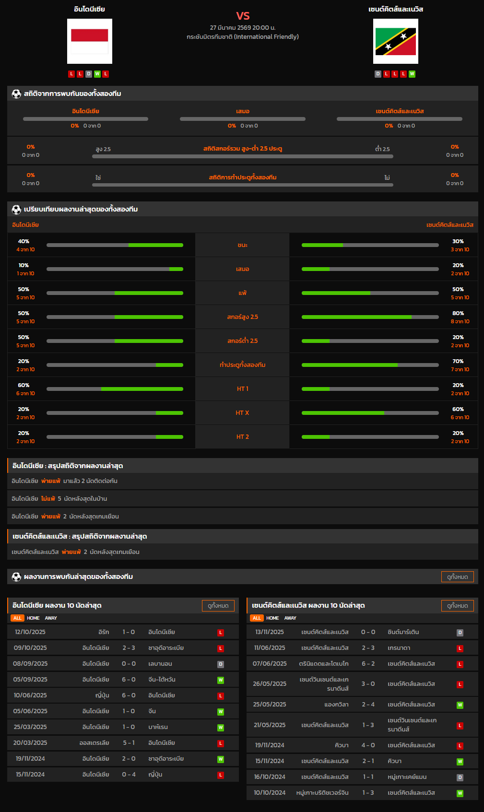Viewport: 484px width, 812px height.
Task: Click L result badge for 12/10/2025 match
Action: pyautogui.click(x=221, y=633)
